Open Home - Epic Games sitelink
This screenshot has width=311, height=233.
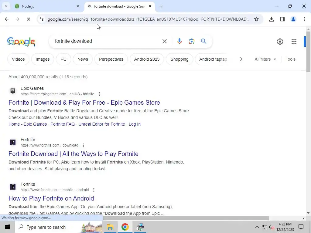[x=28, y=124]
